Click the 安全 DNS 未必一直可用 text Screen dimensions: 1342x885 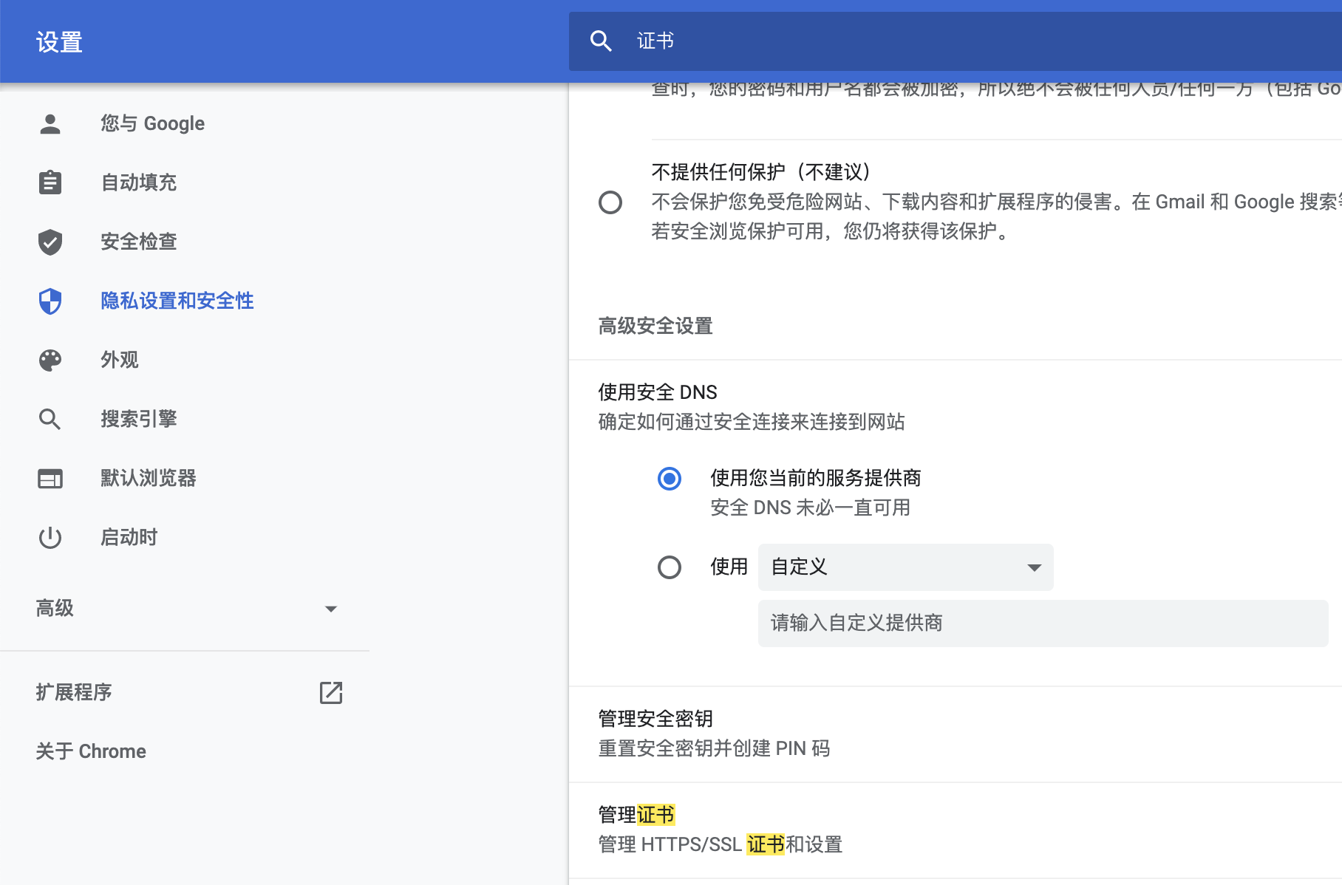coord(810,508)
